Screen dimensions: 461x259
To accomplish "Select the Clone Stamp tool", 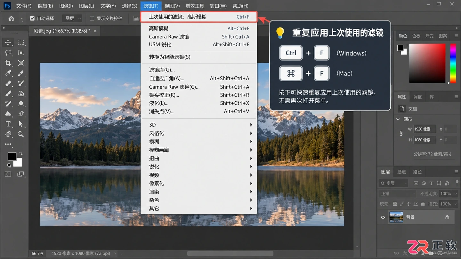I will (x=21, y=94).
